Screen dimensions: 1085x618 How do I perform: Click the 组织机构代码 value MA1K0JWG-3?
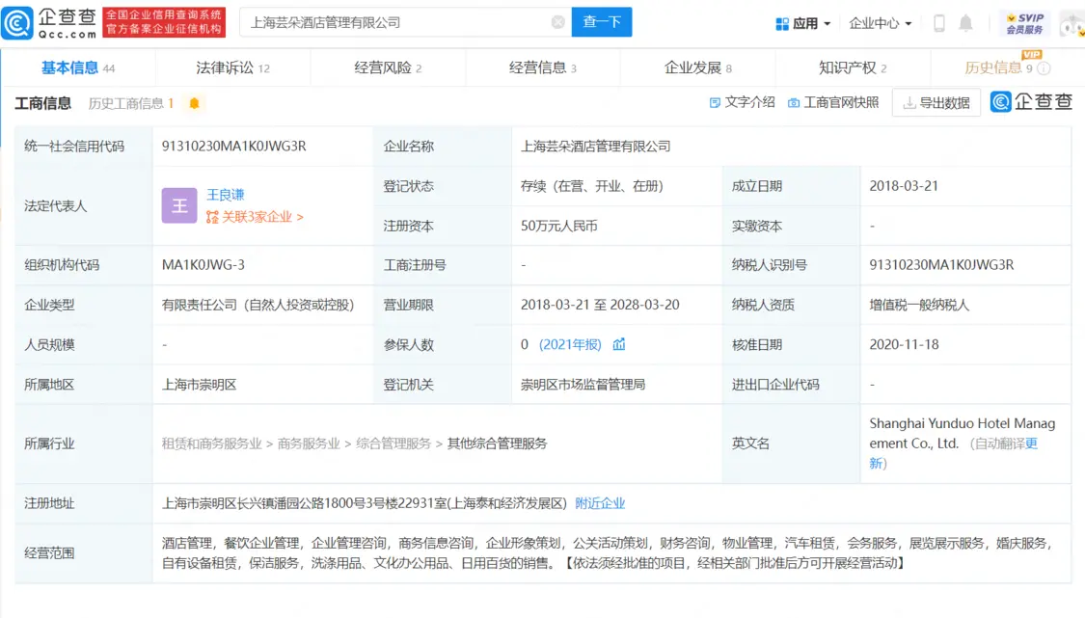[203, 264]
